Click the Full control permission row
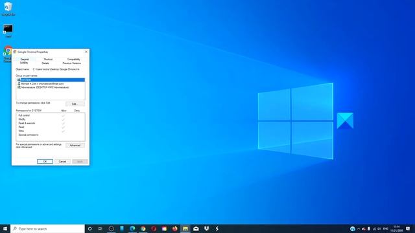The width and height of the screenshot is (415, 233). pyautogui.click(x=51, y=115)
